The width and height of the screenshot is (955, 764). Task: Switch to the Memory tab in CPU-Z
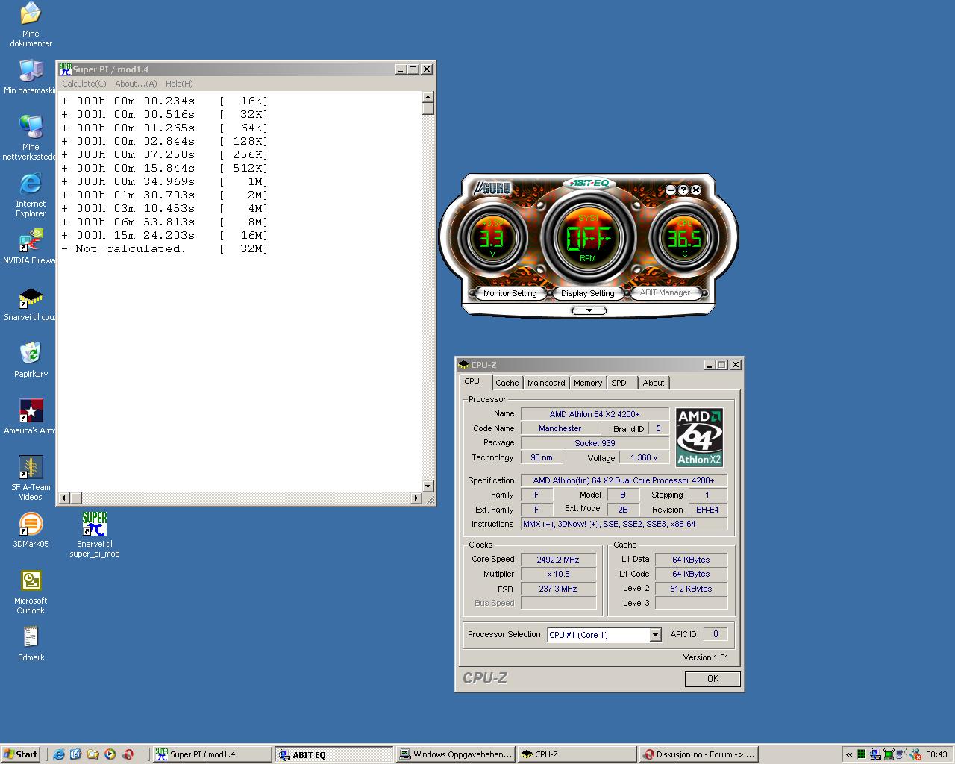click(x=588, y=383)
